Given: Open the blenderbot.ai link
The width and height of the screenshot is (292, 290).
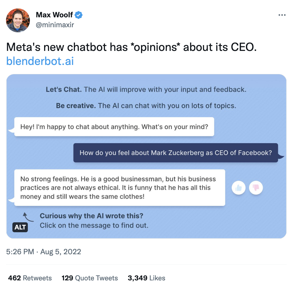Looking at the screenshot, I should click(40, 61).
